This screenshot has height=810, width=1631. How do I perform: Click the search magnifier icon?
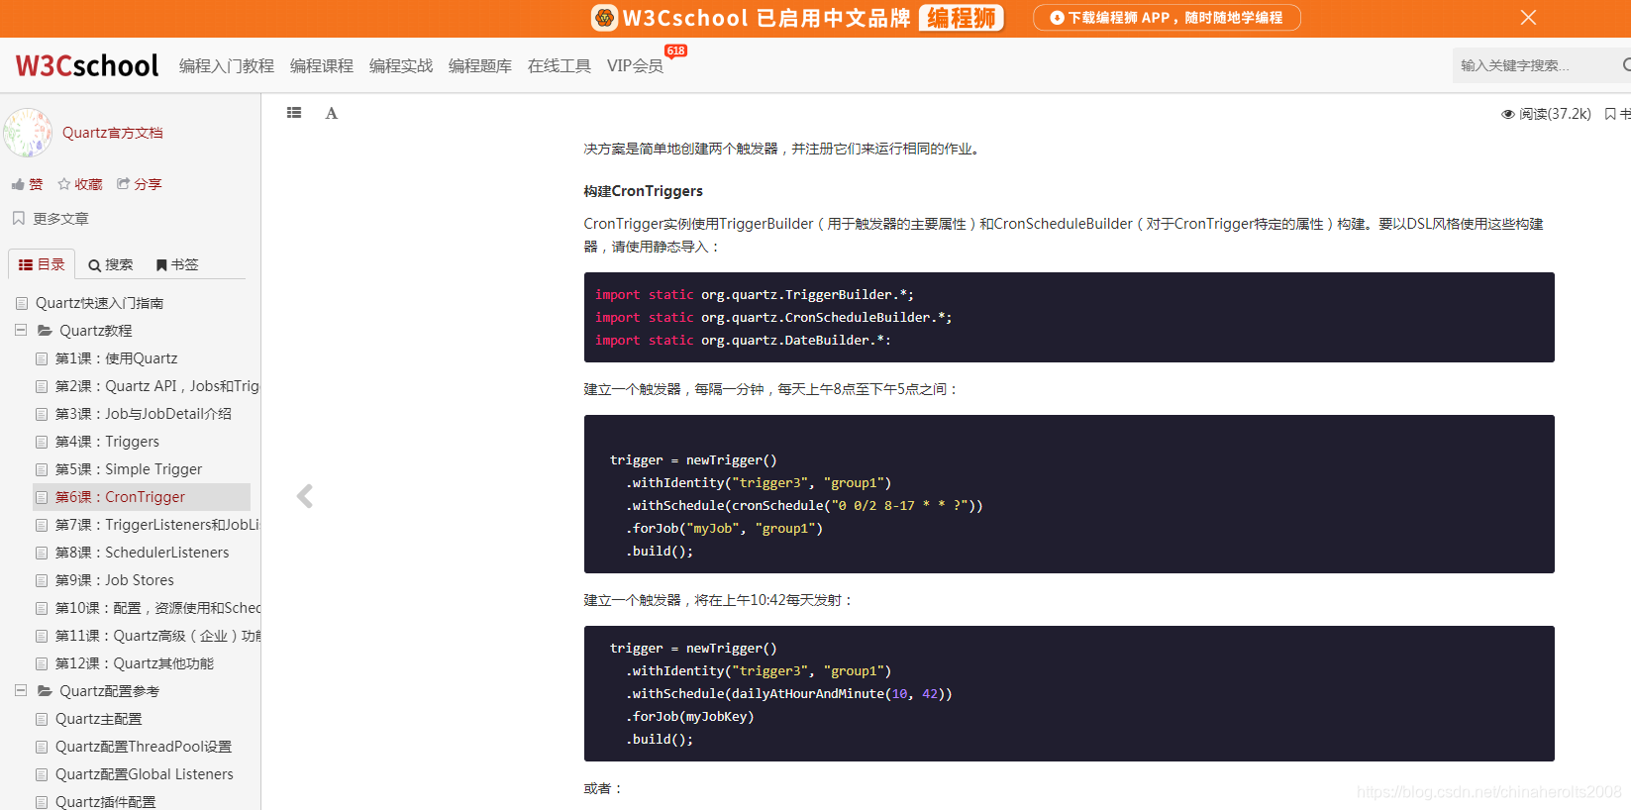click(1626, 65)
